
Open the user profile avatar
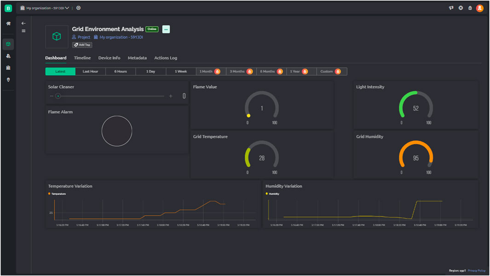[x=480, y=8]
